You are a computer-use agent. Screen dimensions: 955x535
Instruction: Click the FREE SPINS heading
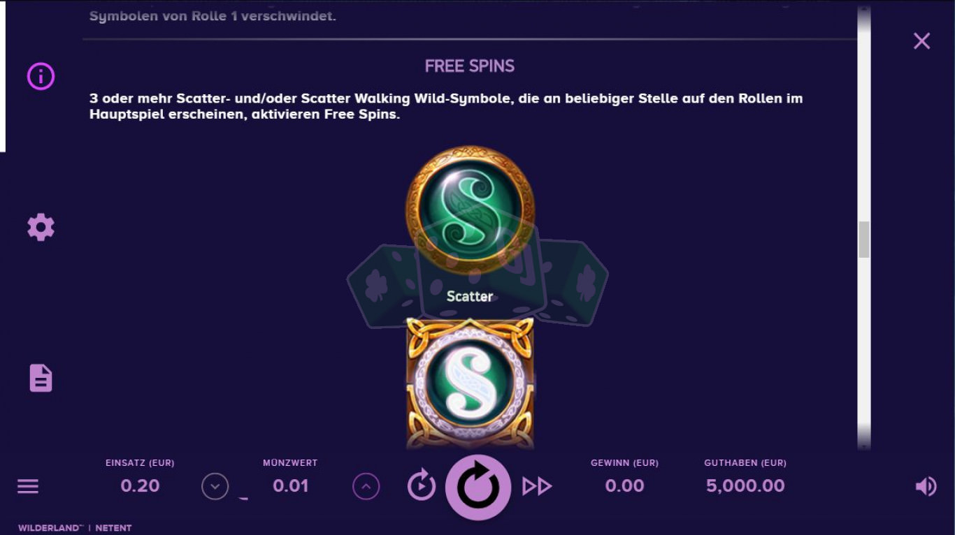470,66
